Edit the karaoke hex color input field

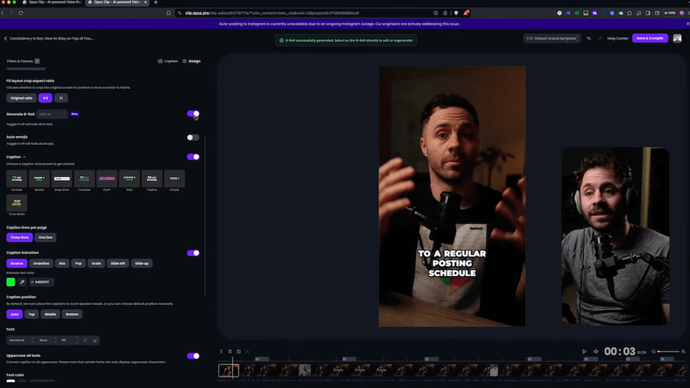point(42,282)
